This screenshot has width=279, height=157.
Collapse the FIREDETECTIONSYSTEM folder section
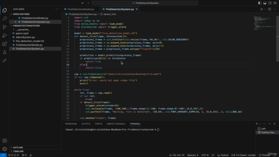click(x=35, y=26)
